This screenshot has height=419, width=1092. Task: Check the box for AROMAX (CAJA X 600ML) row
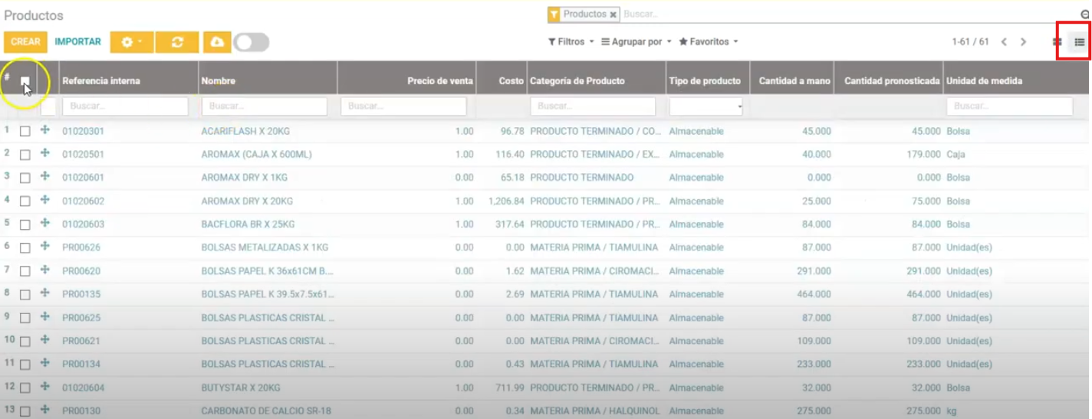25,155
